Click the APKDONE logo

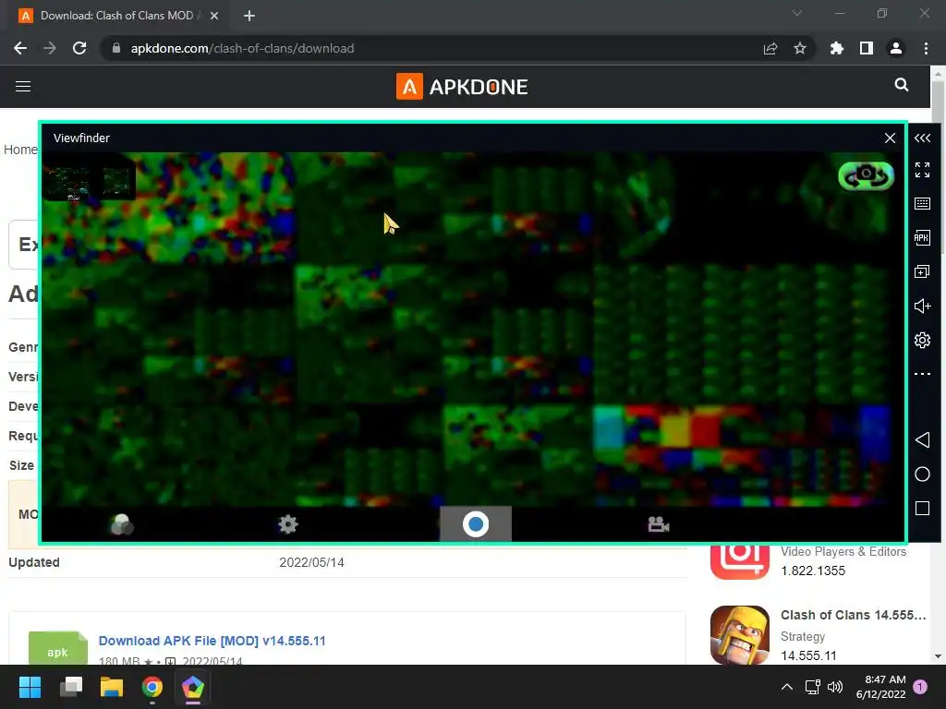[462, 87]
